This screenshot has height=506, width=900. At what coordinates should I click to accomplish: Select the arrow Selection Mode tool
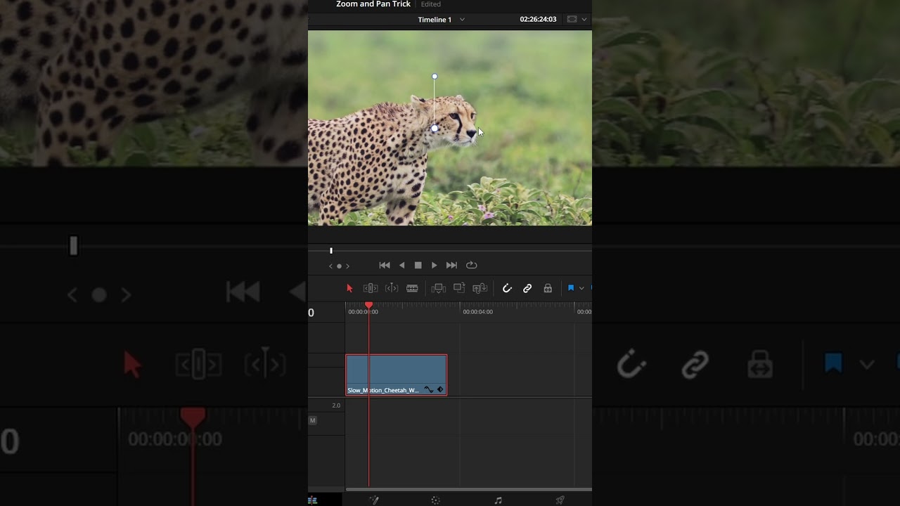pos(349,288)
